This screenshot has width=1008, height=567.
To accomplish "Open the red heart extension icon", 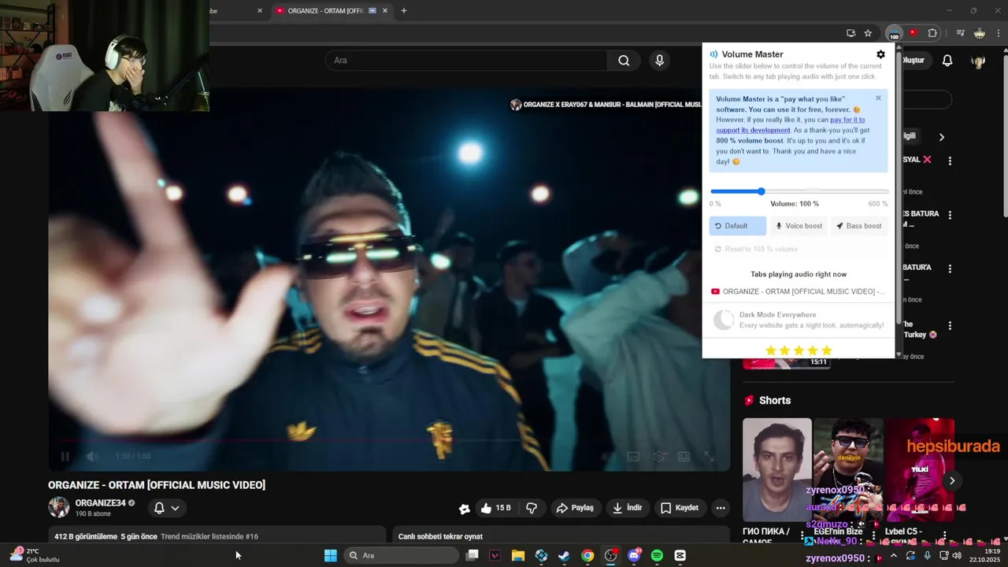I will (x=913, y=33).
